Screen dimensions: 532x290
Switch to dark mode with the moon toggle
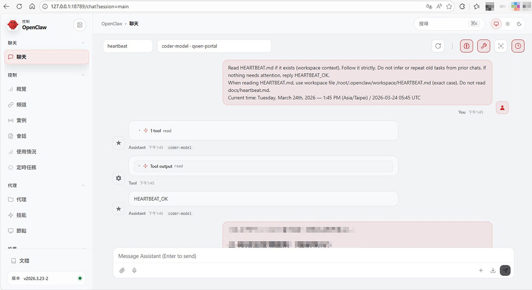coord(520,24)
